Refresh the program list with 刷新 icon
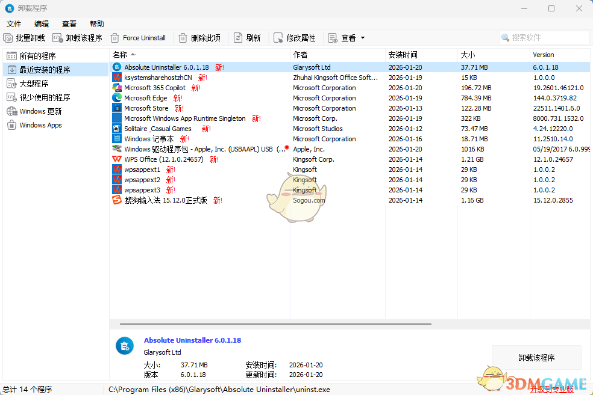 click(x=237, y=37)
